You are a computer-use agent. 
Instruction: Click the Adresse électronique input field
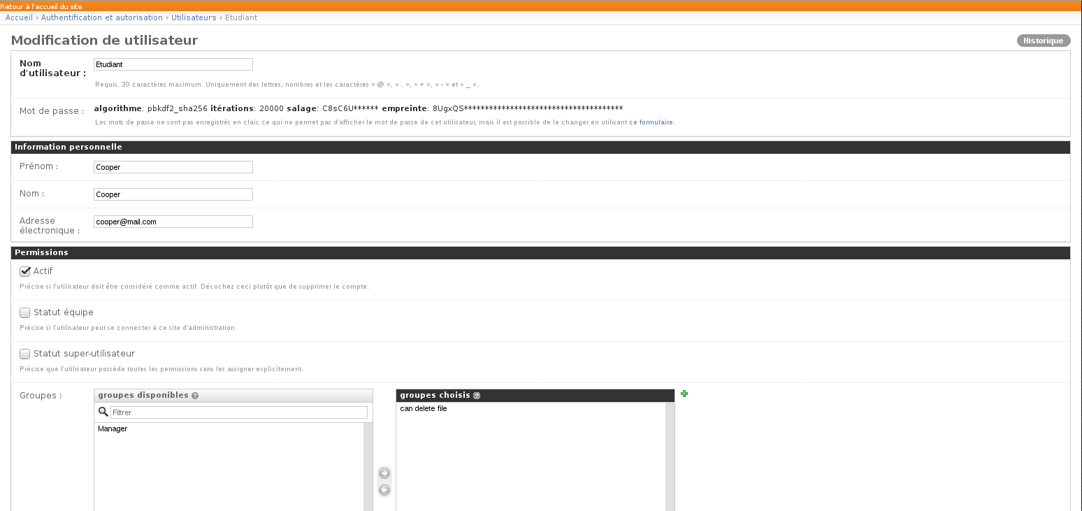(x=173, y=222)
